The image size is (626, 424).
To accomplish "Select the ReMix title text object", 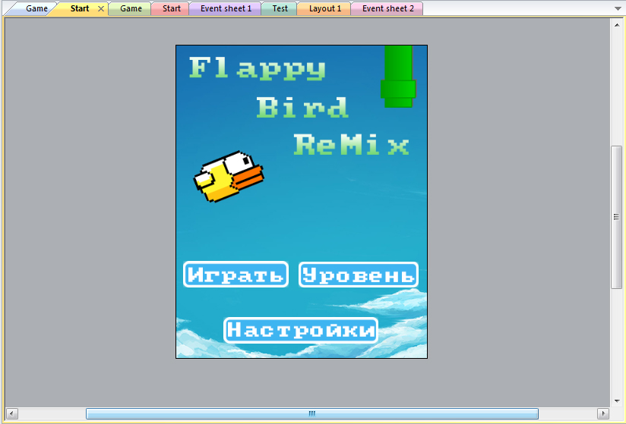I will pos(351,144).
